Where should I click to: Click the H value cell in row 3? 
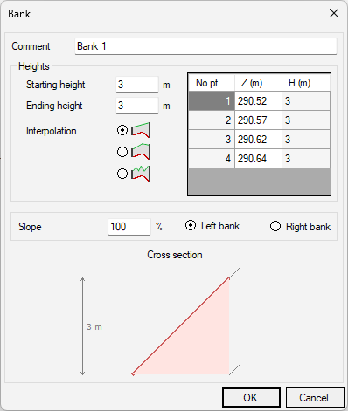(x=306, y=140)
